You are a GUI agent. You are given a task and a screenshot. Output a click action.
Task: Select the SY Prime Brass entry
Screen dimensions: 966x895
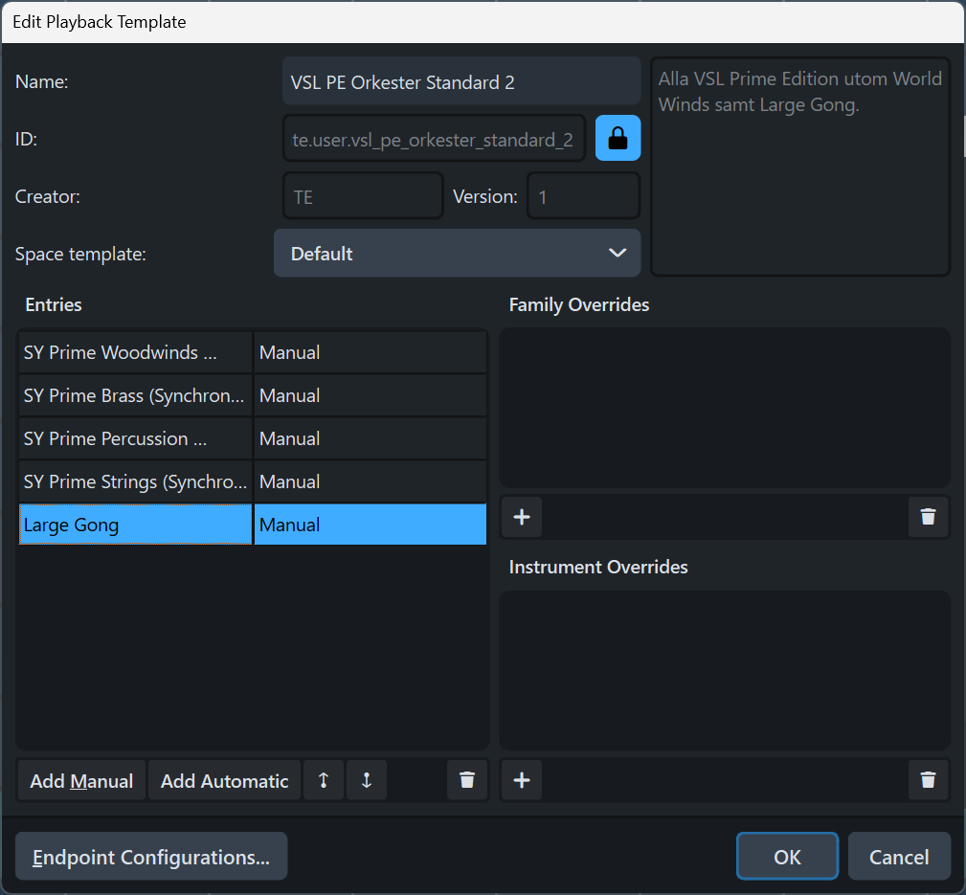(136, 395)
